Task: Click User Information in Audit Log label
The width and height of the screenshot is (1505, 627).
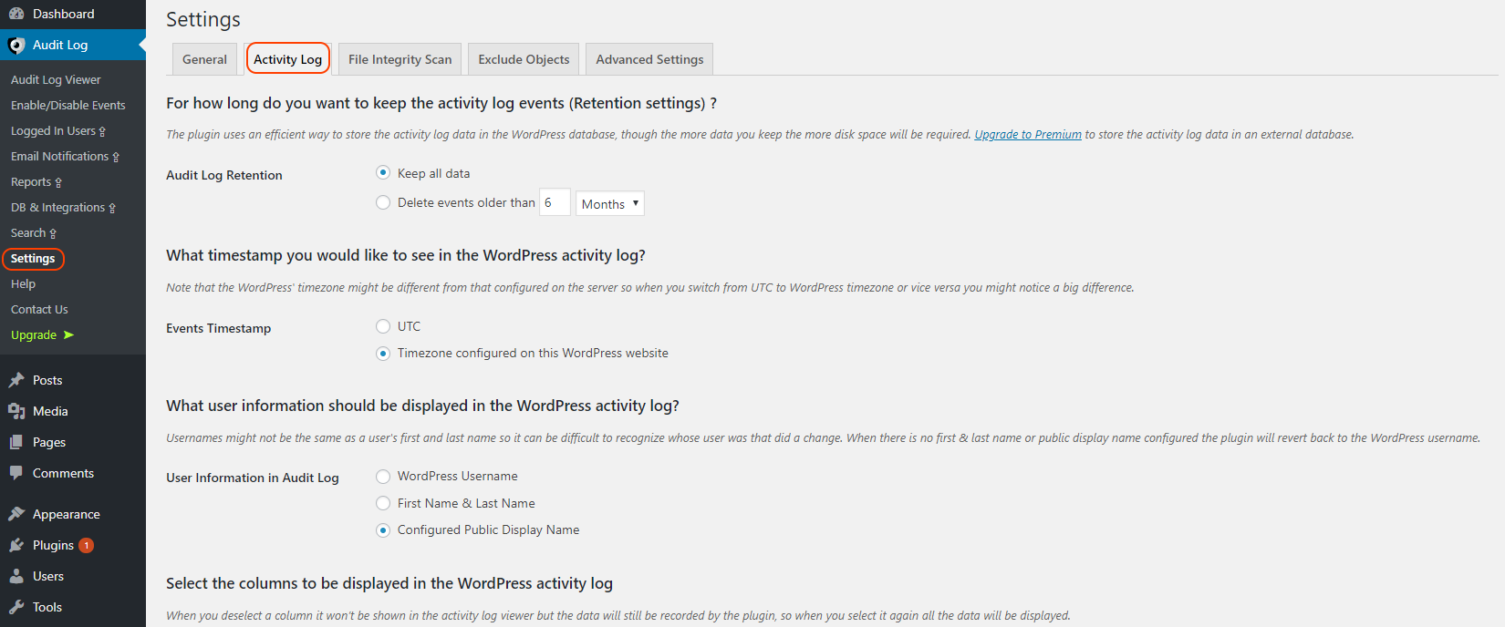Action: point(253,478)
